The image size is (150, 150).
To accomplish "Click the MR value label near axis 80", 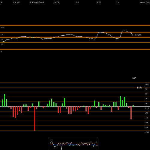I will (139, 88).
